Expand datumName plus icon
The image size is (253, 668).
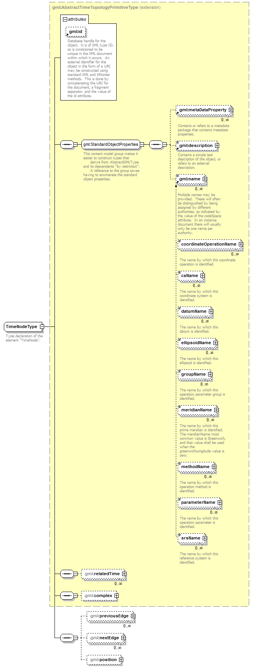point(211,311)
